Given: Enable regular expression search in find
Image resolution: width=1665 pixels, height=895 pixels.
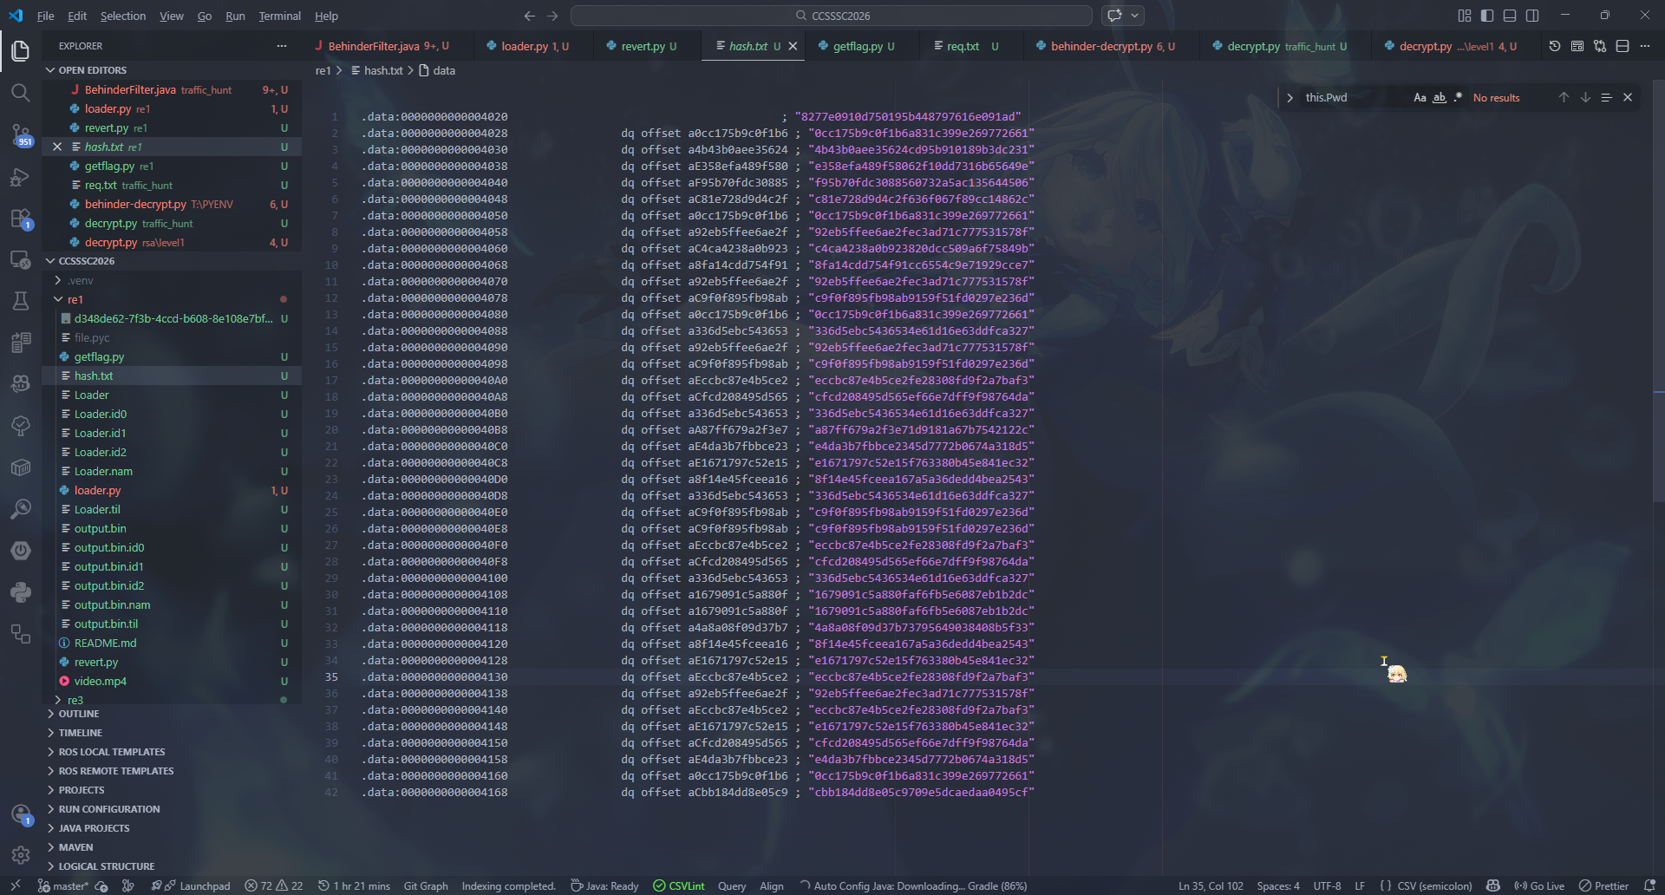Looking at the screenshot, I should 1458,98.
